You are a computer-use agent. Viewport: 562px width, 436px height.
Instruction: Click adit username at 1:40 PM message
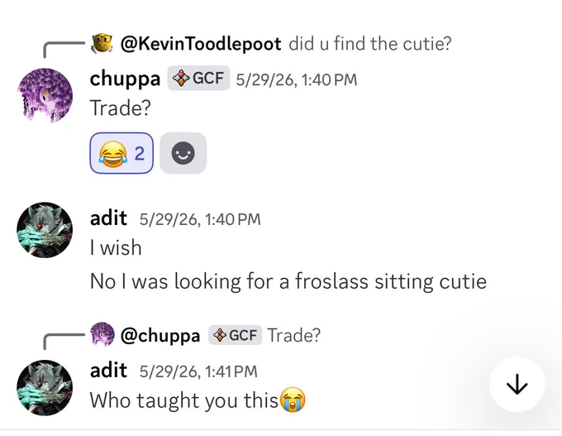pyautogui.click(x=108, y=218)
